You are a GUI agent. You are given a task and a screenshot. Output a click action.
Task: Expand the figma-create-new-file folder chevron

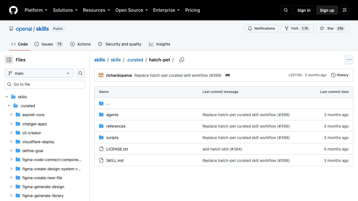tap(11, 178)
